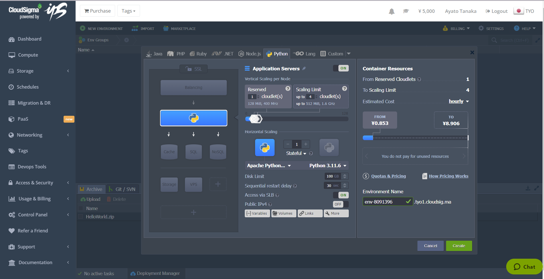Image resolution: width=544 pixels, height=279 pixels.
Task: Show help for Access via SLB
Action: pos(277,195)
